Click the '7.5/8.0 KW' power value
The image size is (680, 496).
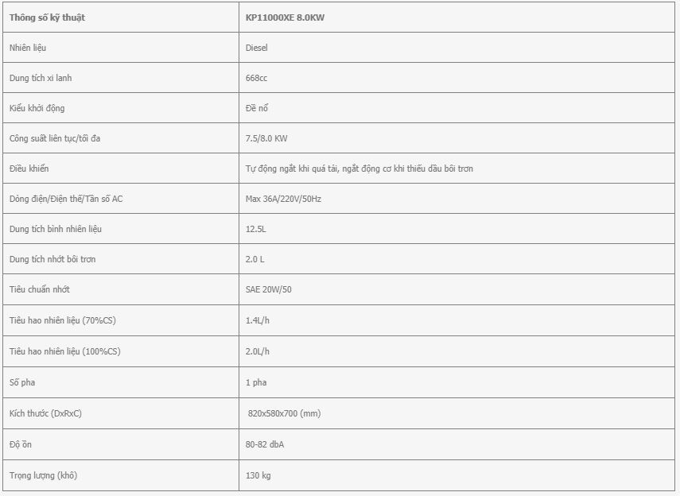coord(266,138)
